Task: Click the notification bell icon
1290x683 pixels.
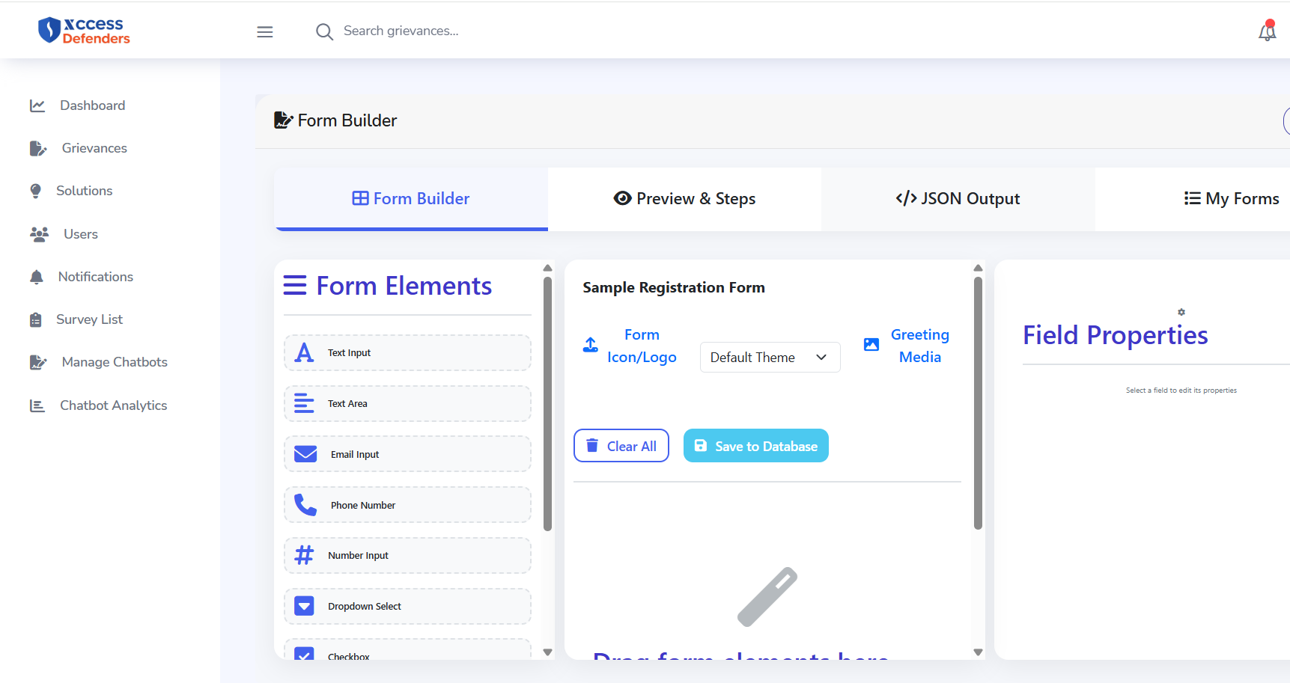Action: point(1267,31)
